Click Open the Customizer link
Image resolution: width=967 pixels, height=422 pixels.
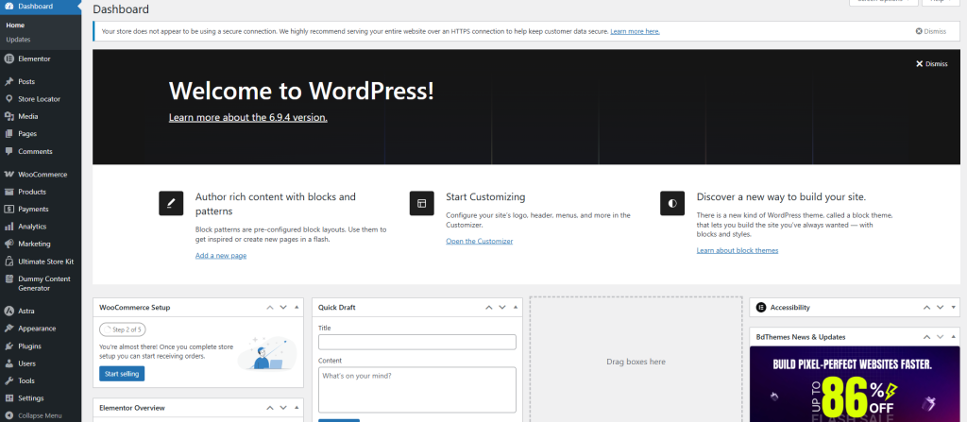pos(479,242)
